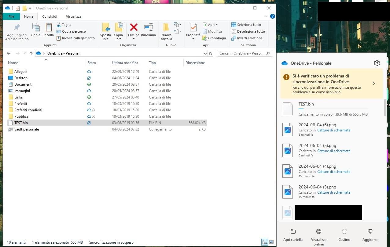Open the address bar history dropdown

click(205, 53)
